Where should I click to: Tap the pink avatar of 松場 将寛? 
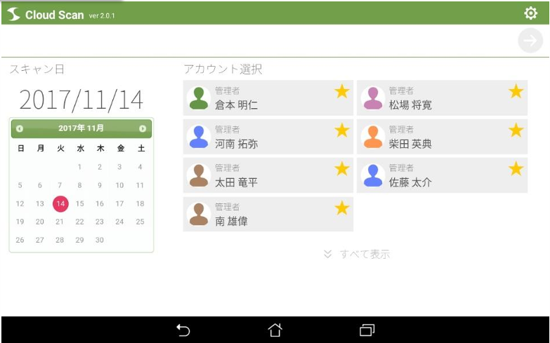[373, 98]
